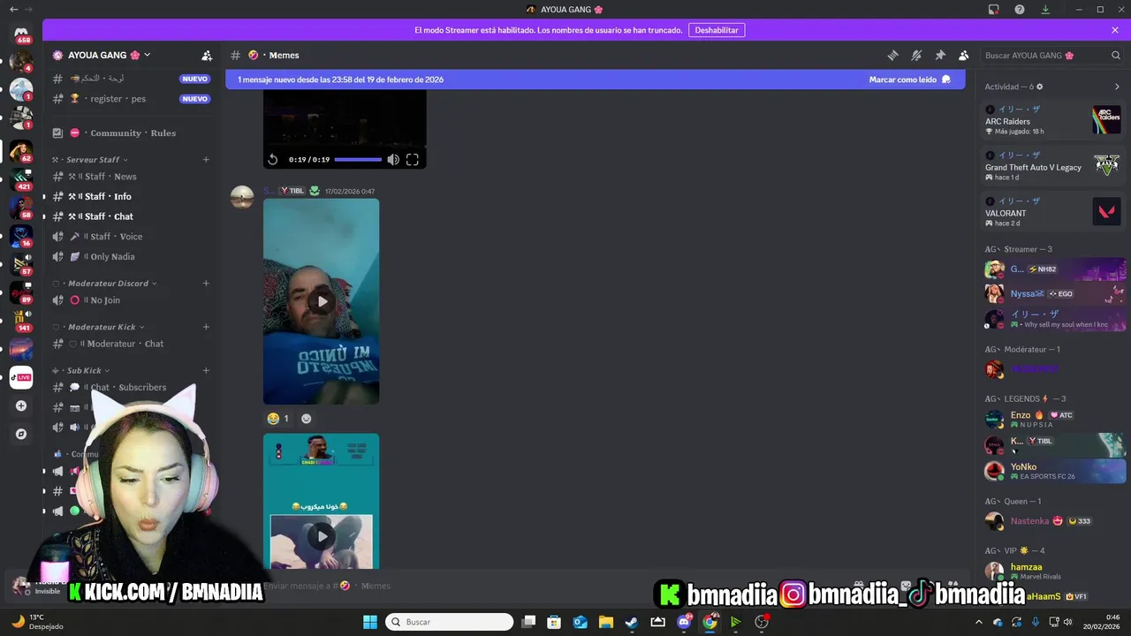The width and height of the screenshot is (1131, 636).
Task: Select member hamzaa playing Marvel Rivals
Action: [x=1053, y=571]
